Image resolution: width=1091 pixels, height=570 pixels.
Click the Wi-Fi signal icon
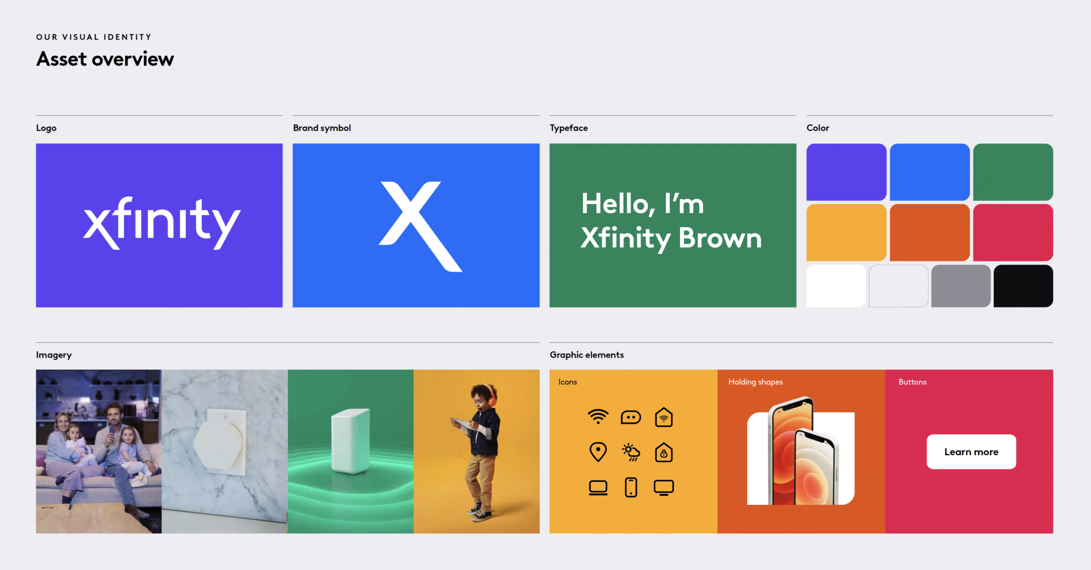(x=598, y=417)
